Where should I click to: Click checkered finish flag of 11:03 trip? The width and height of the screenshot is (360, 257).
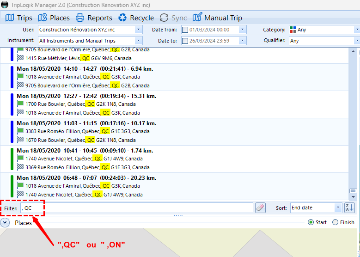(x=20, y=140)
